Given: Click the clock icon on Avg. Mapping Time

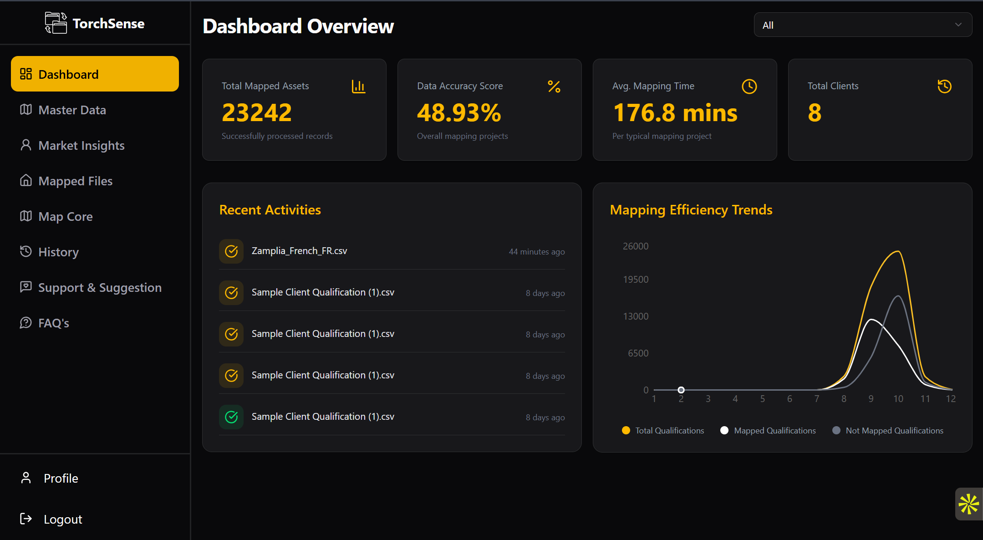Looking at the screenshot, I should (x=749, y=87).
